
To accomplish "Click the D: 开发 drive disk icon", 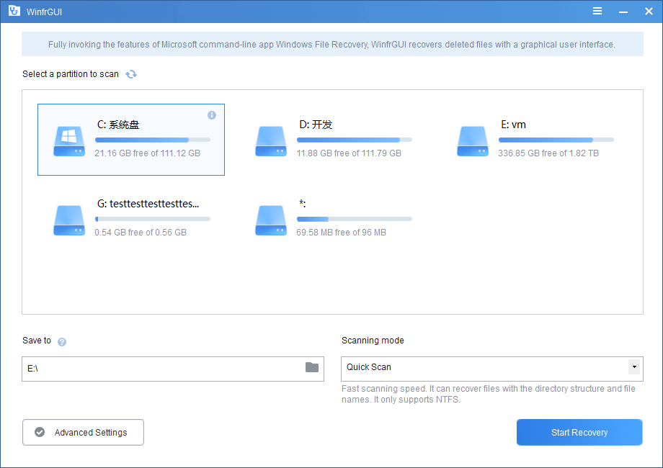I will coord(270,141).
